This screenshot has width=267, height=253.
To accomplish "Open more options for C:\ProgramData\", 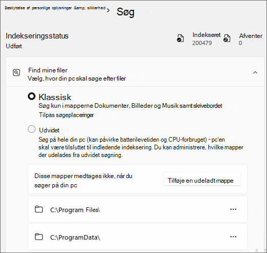I will [233, 237].
